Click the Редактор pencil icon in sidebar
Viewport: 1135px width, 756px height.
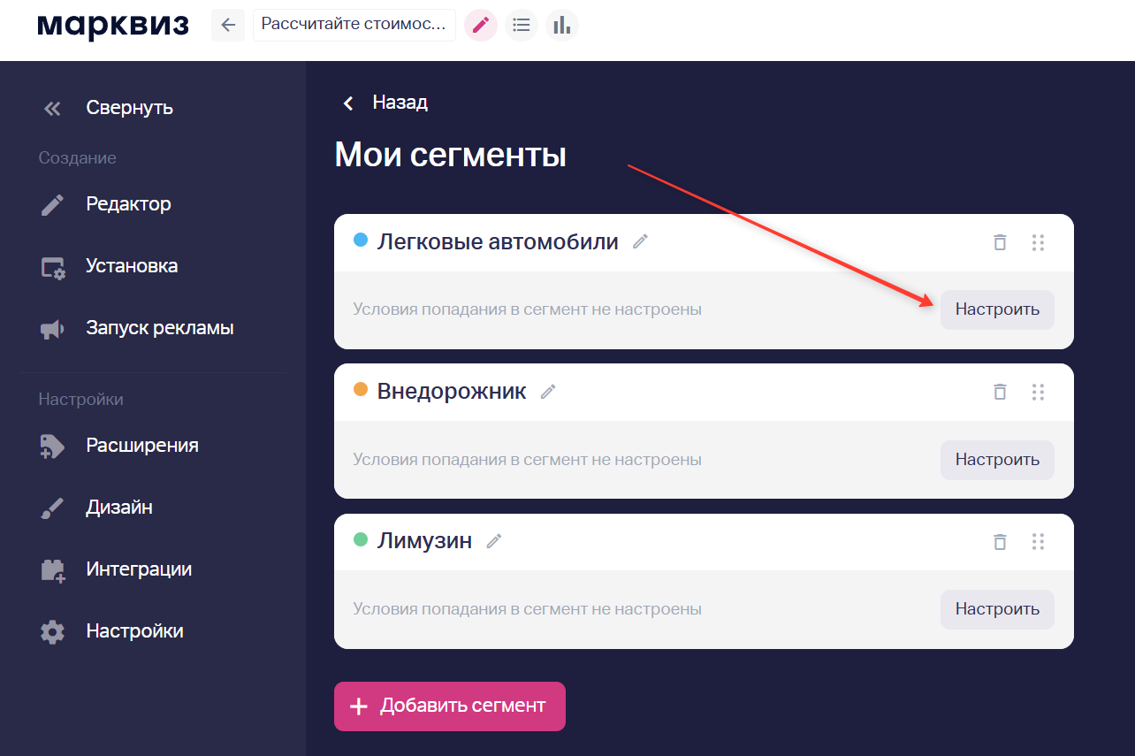(x=52, y=205)
